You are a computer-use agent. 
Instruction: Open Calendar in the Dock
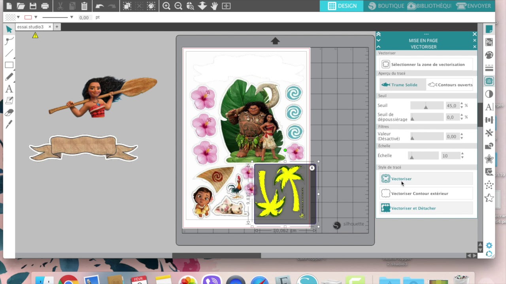coord(139,280)
